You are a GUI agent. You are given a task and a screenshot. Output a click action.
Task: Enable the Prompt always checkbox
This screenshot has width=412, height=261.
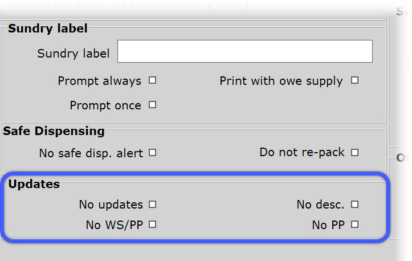(x=152, y=80)
